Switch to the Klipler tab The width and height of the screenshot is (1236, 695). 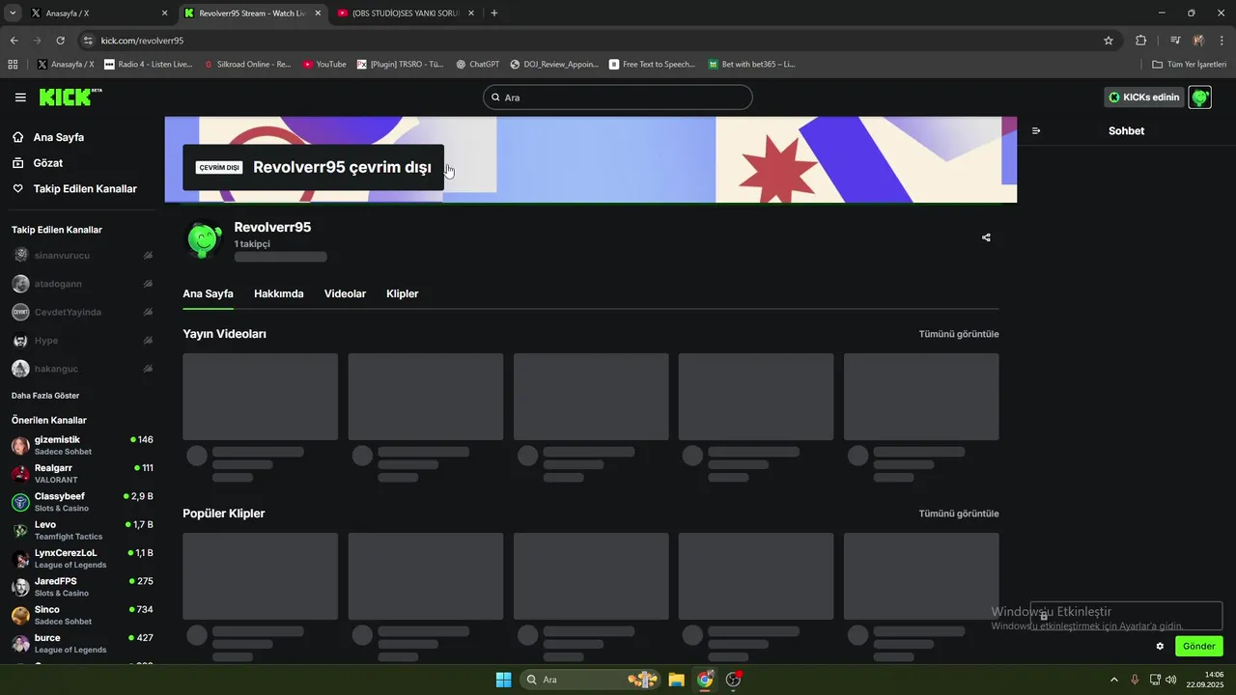pos(402,293)
